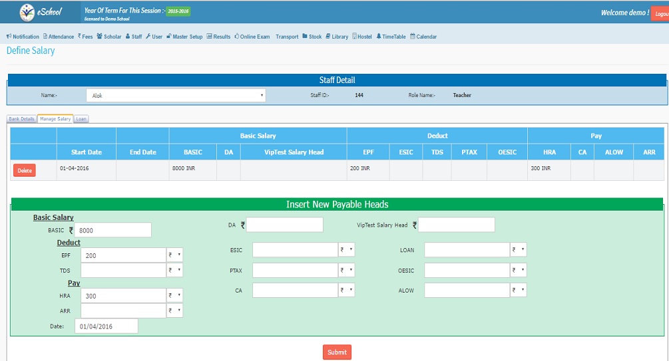This screenshot has width=669, height=361.
Task: Open the Attendance menu icon
Action: [x=45, y=37]
